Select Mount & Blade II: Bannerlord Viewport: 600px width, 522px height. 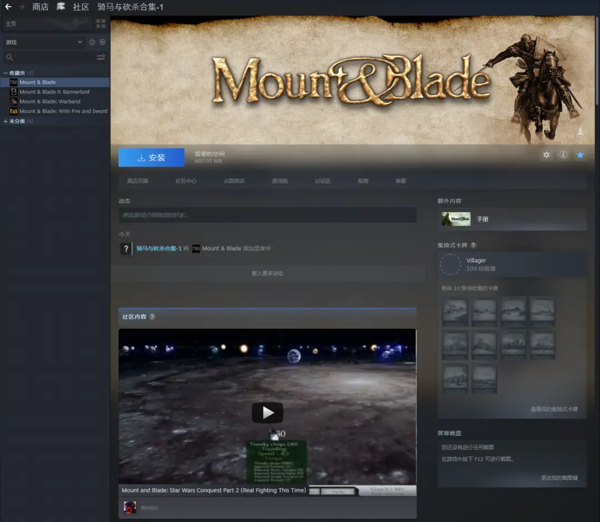tap(55, 92)
